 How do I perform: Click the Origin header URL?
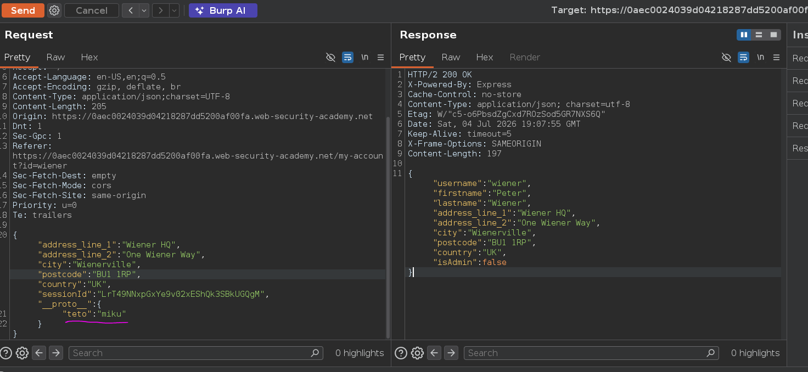[x=212, y=116]
